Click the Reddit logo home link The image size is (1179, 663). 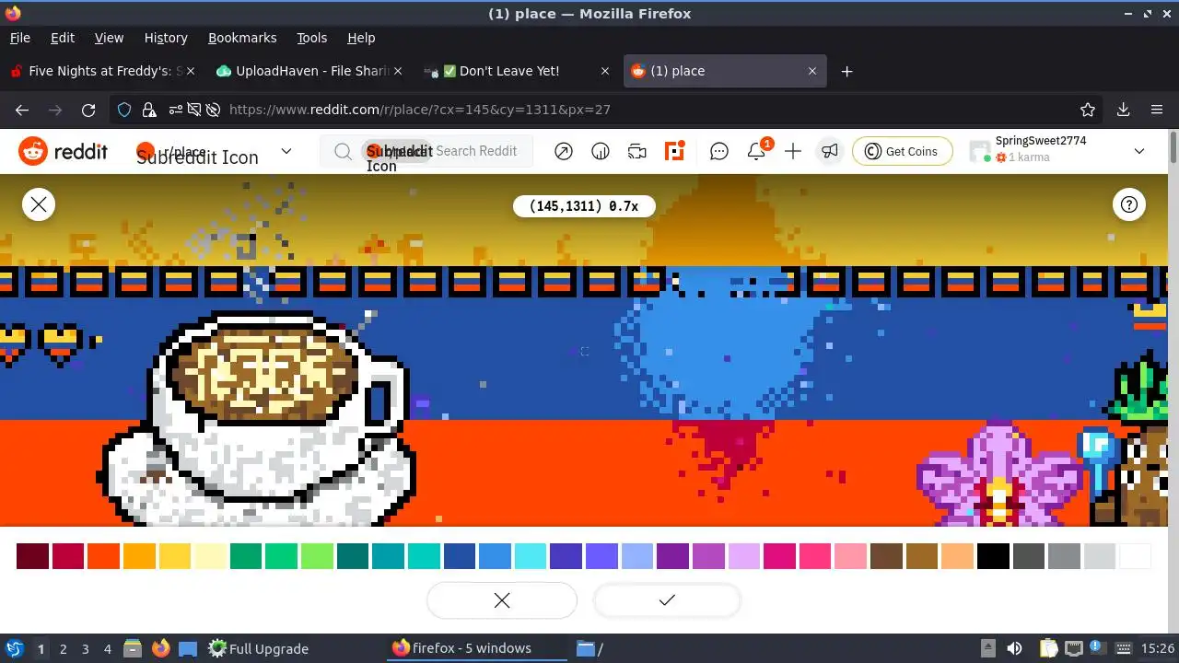coord(63,151)
